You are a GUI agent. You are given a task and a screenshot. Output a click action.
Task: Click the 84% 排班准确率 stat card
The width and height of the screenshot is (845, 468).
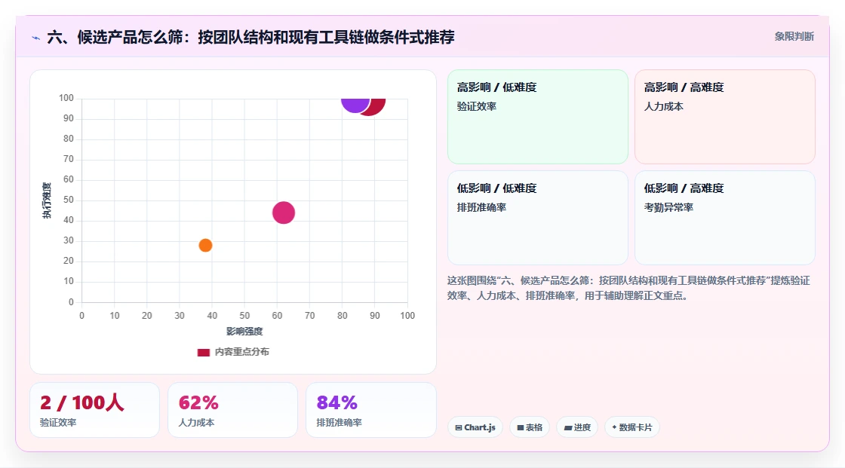click(370, 410)
